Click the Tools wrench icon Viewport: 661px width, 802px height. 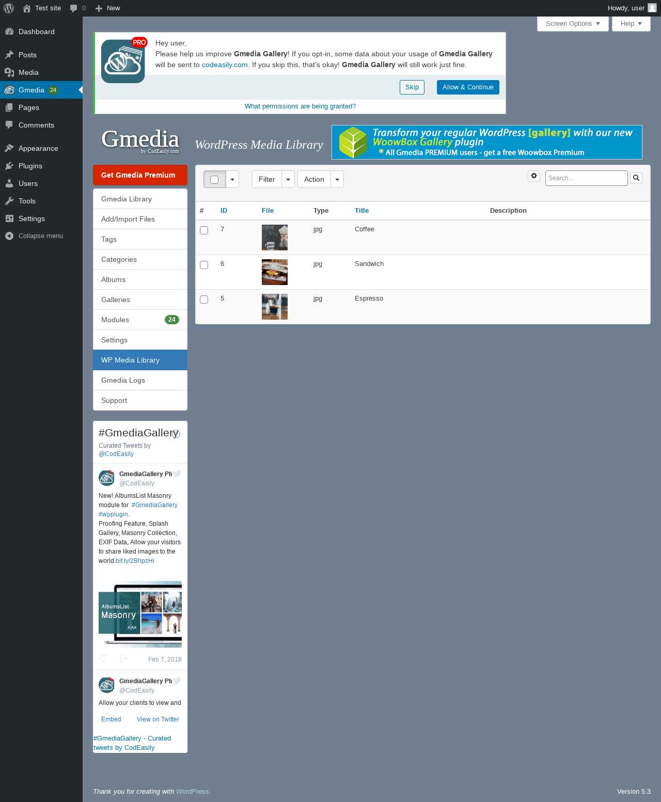9,201
